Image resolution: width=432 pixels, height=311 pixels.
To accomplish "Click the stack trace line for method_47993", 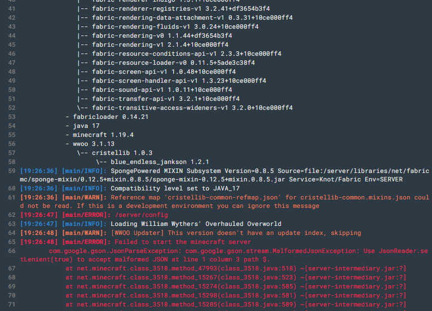I will [x=236, y=268].
